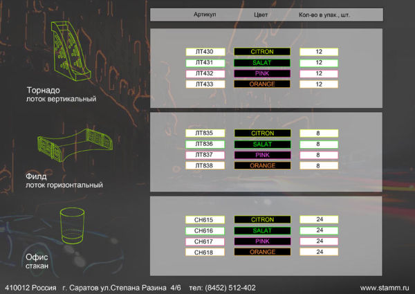This screenshot has height=294, width=415.
Task: Click quantity 12 for article ЛТ433
Action: (x=319, y=84)
